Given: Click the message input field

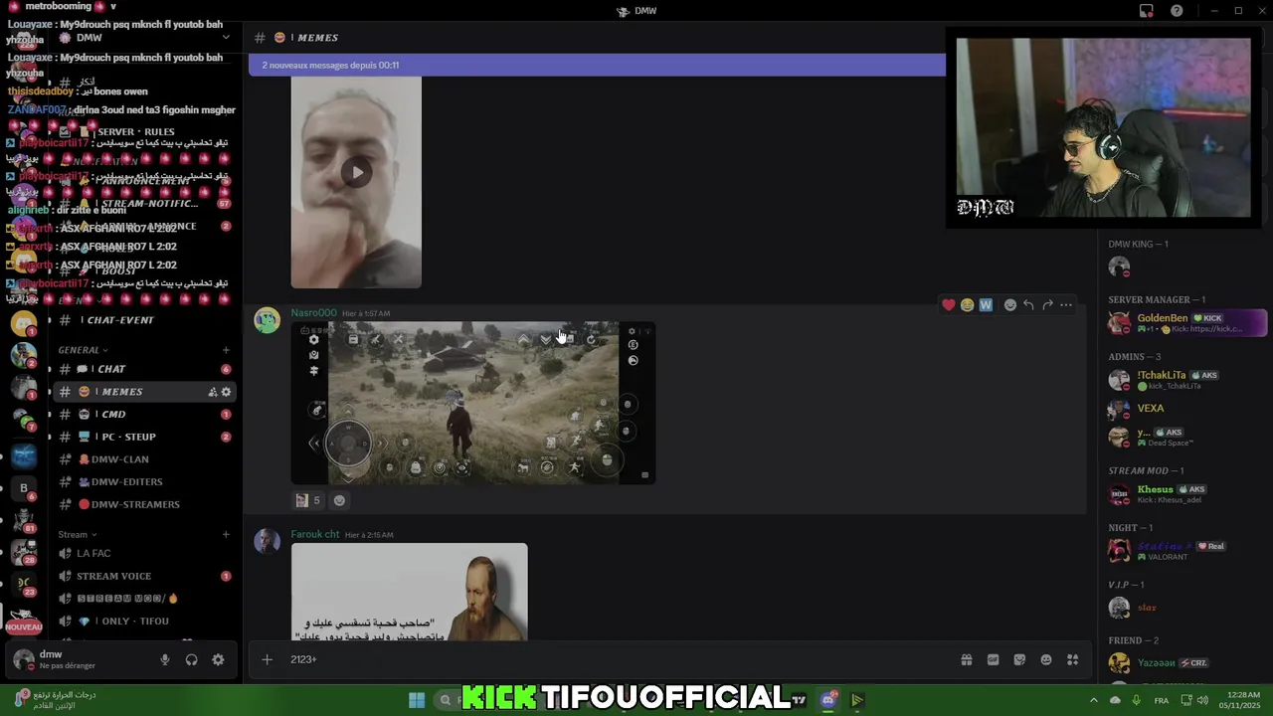Looking at the screenshot, I should point(617,659).
